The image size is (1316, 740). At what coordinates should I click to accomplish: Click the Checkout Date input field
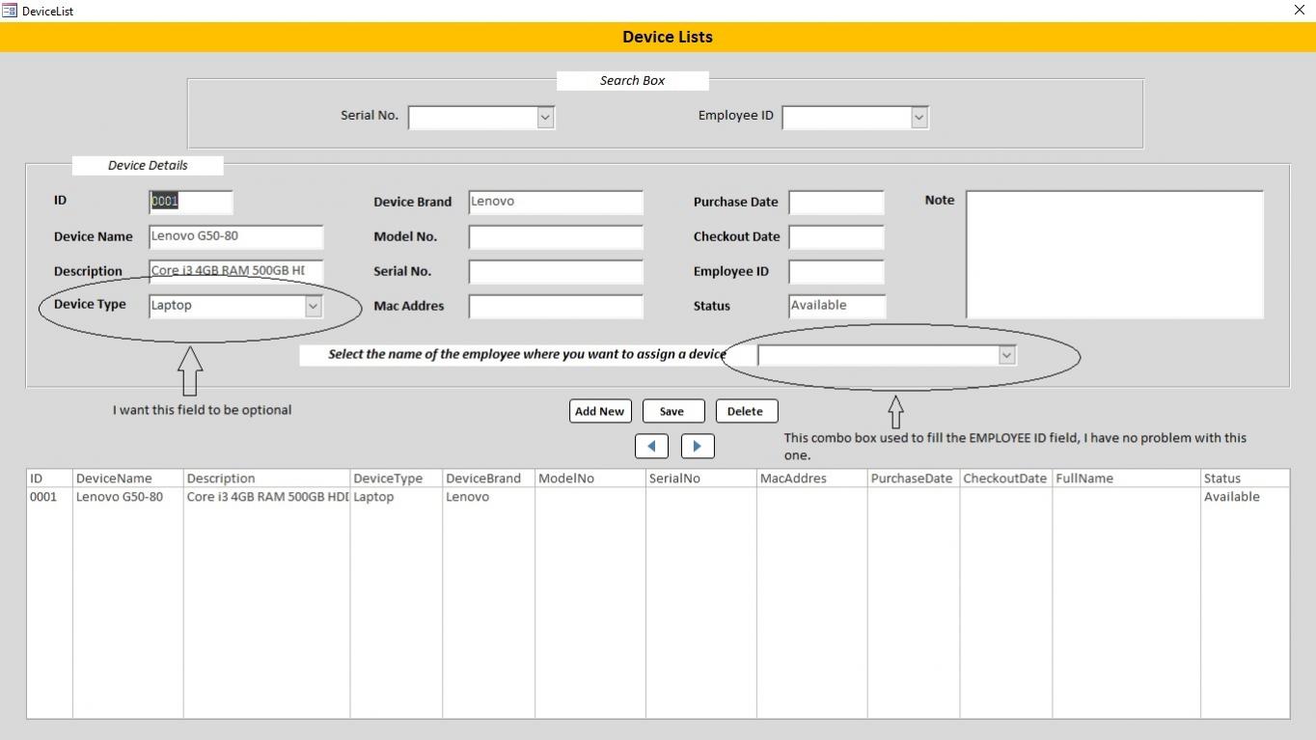pos(836,236)
